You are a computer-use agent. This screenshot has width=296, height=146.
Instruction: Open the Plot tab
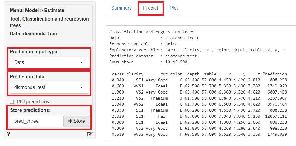[x=174, y=8]
